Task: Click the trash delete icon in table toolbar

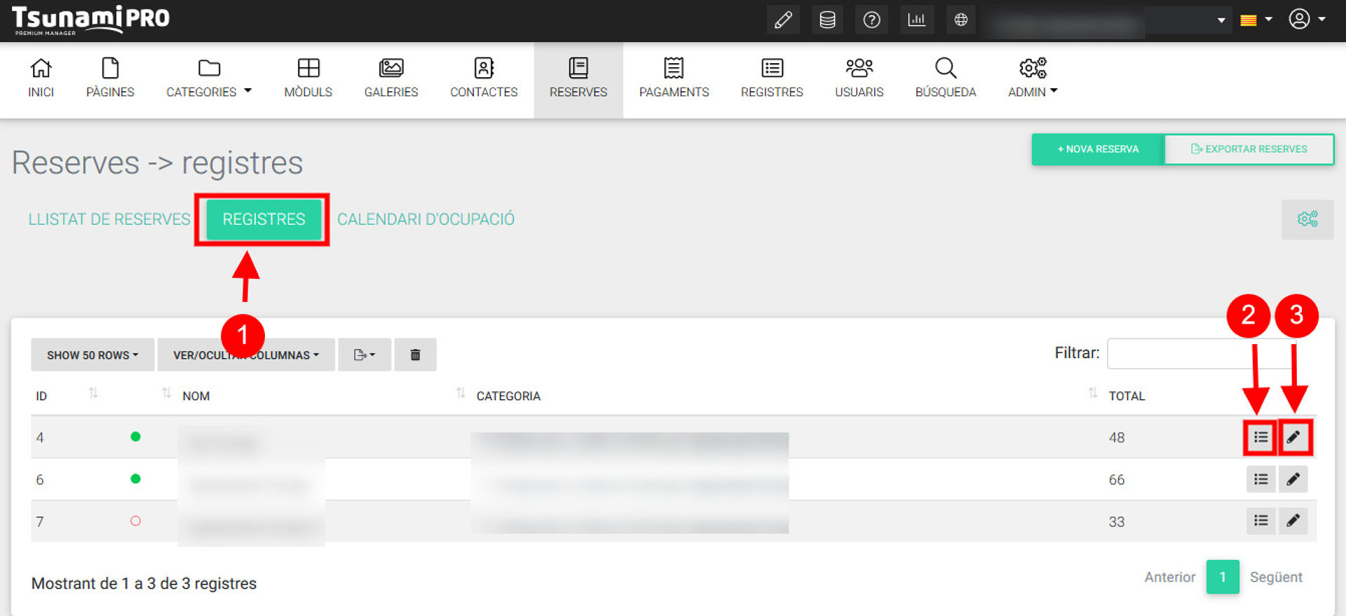Action: (415, 355)
